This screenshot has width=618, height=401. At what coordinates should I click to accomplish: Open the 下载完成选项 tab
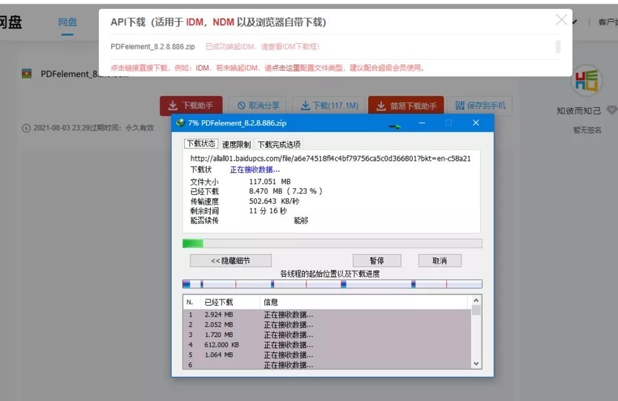pos(279,144)
